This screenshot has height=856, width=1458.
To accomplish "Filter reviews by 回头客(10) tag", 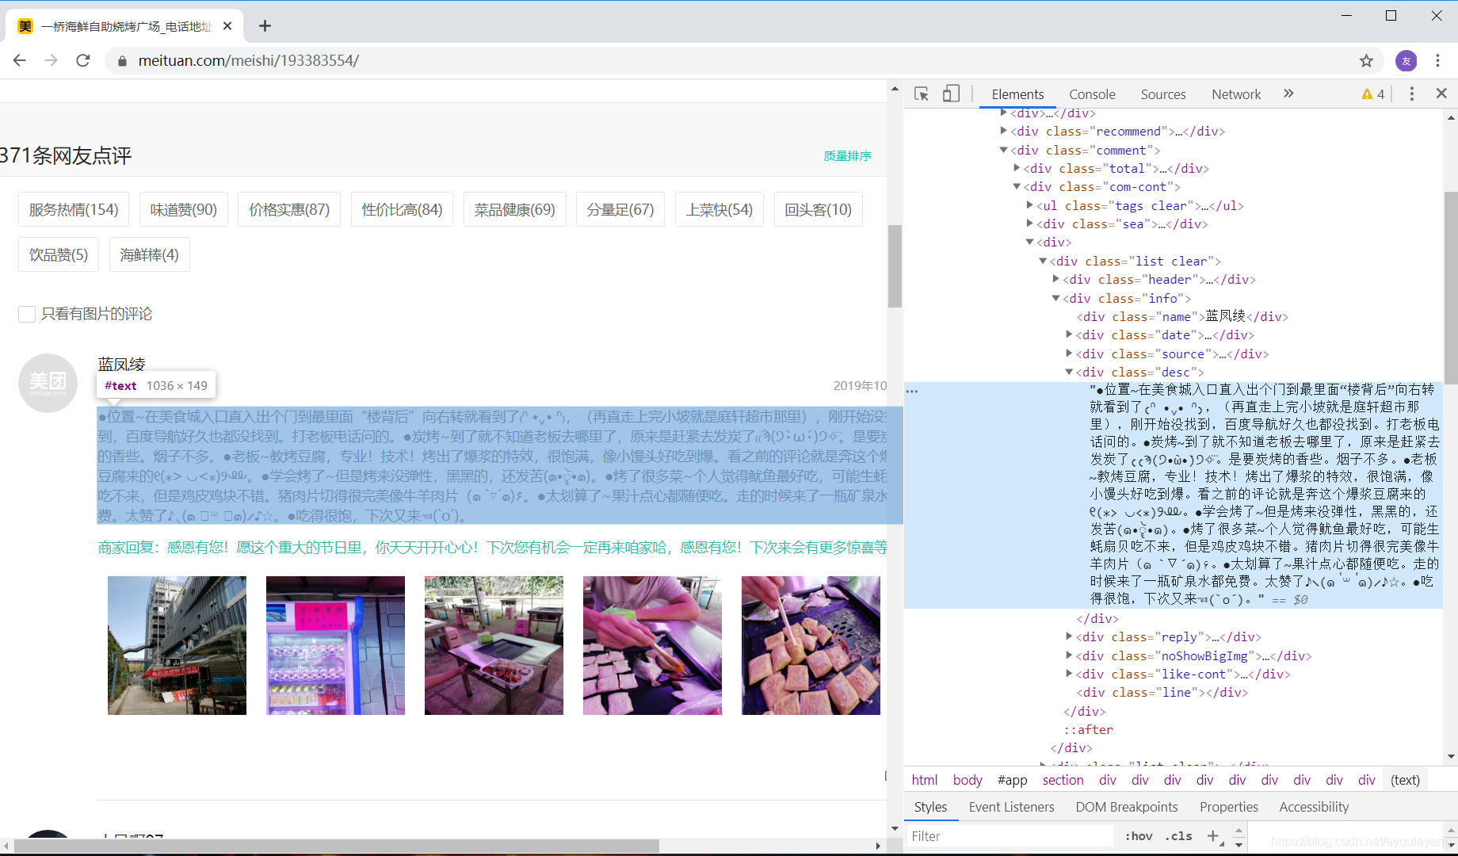I will point(819,209).
